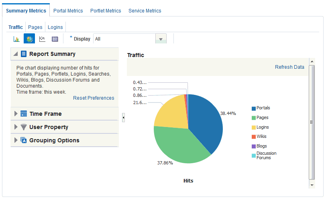Expand the User Property section
This screenshot has height=203, width=326.
(16, 127)
